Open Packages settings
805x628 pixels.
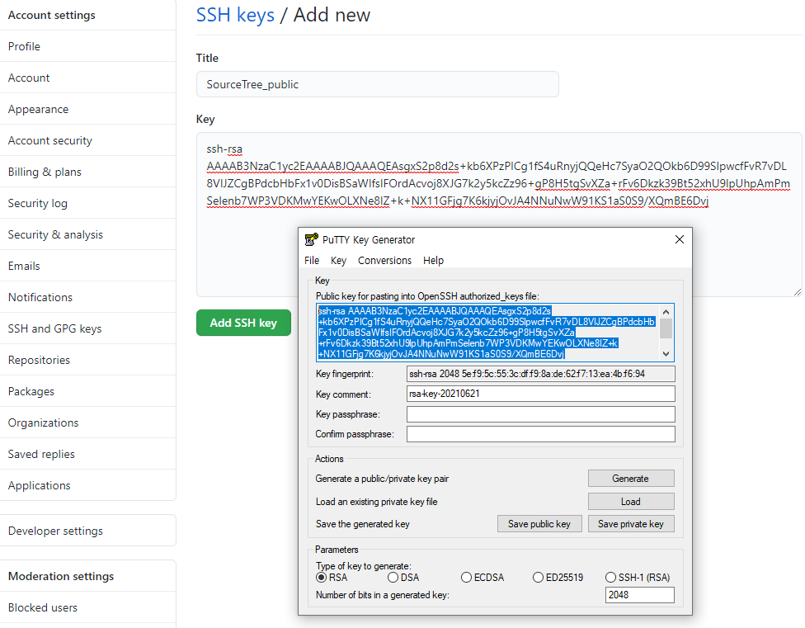click(x=87, y=391)
